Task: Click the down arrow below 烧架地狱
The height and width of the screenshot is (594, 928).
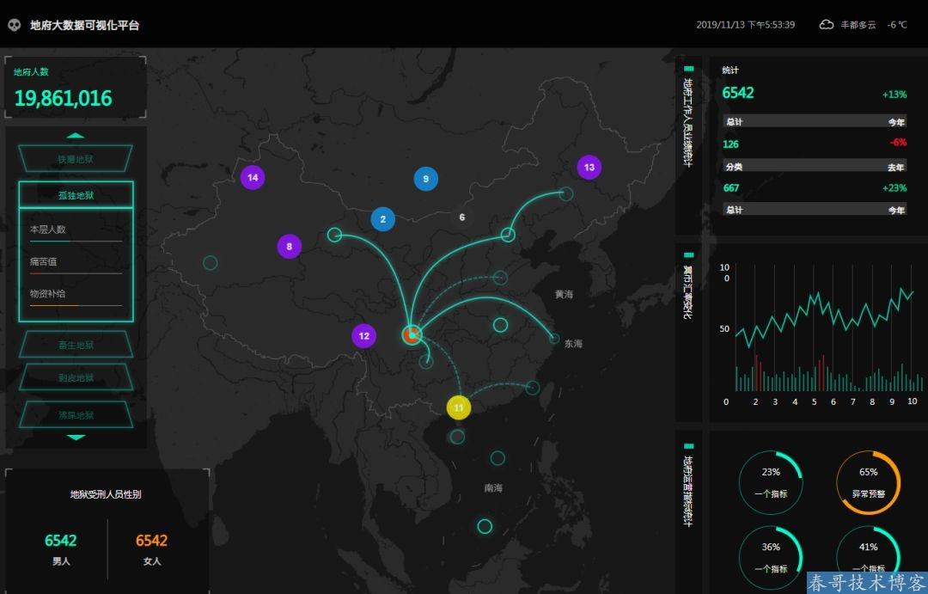Action: 76,438
